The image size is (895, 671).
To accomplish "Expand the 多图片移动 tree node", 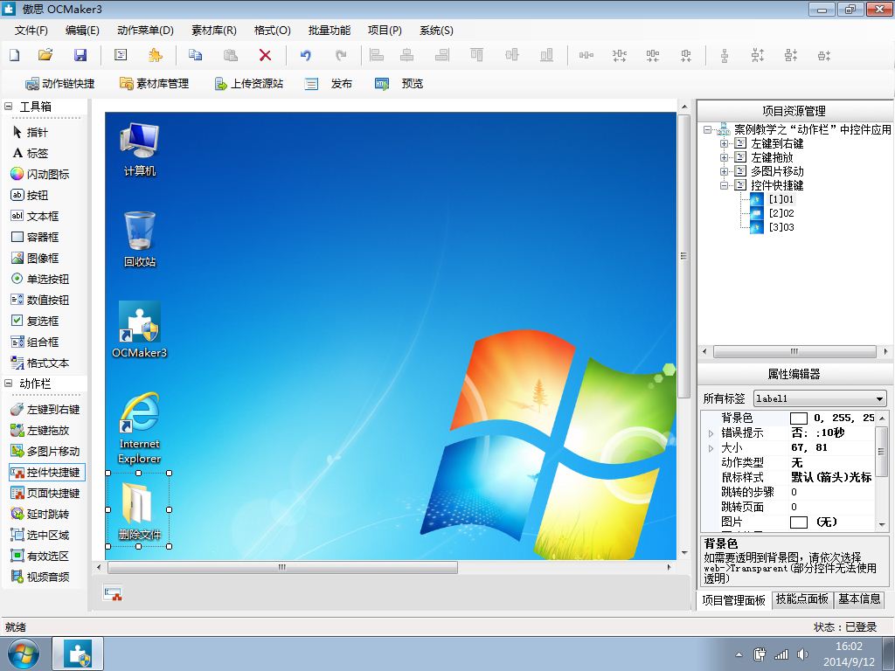I will pyautogui.click(x=724, y=171).
